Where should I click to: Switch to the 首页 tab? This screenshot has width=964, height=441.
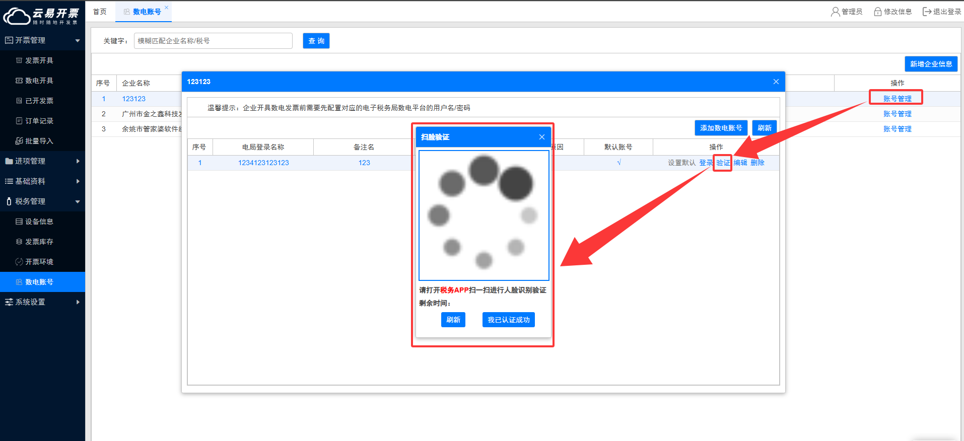[100, 12]
